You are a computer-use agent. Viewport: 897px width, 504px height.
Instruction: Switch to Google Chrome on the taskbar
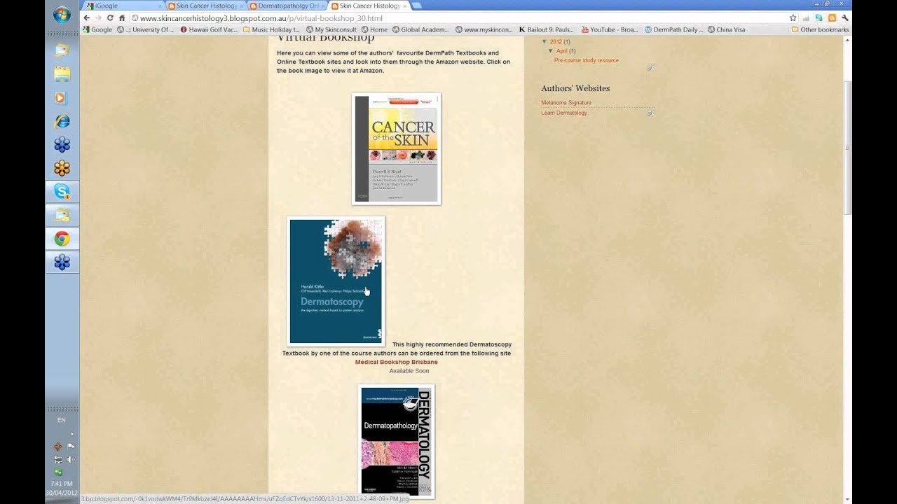pos(62,239)
